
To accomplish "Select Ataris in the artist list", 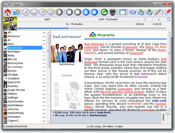I will click(x=11, y=44).
